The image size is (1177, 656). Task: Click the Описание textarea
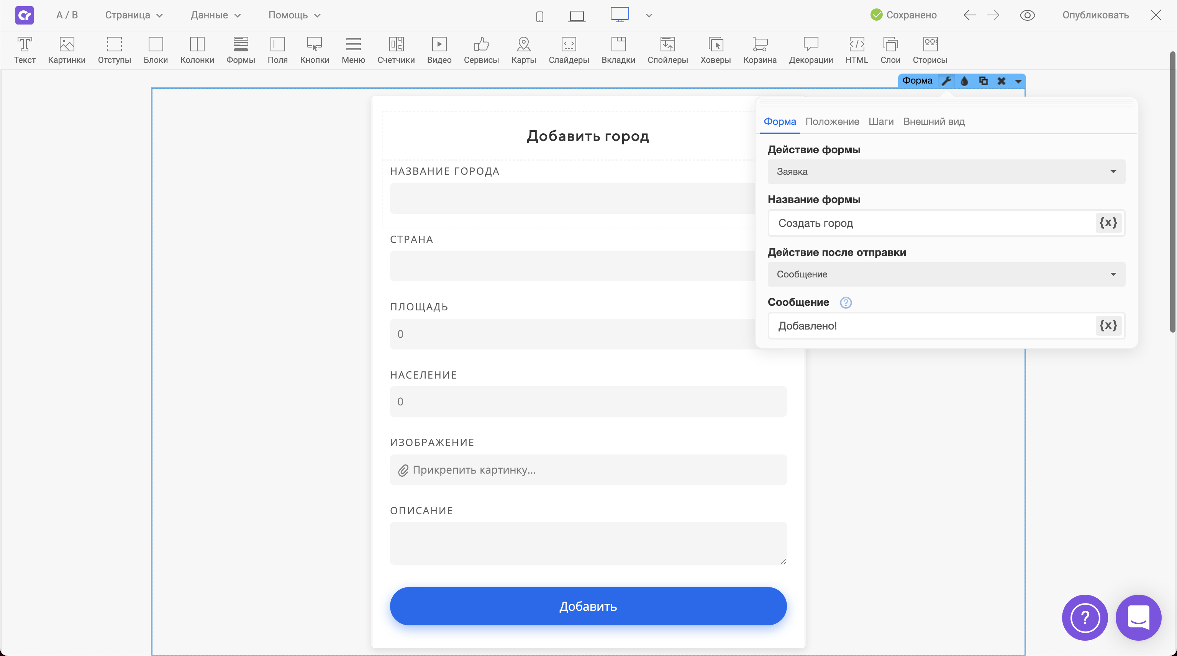point(588,543)
